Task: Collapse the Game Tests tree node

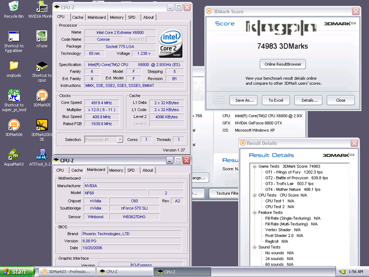Action: pos(255,166)
